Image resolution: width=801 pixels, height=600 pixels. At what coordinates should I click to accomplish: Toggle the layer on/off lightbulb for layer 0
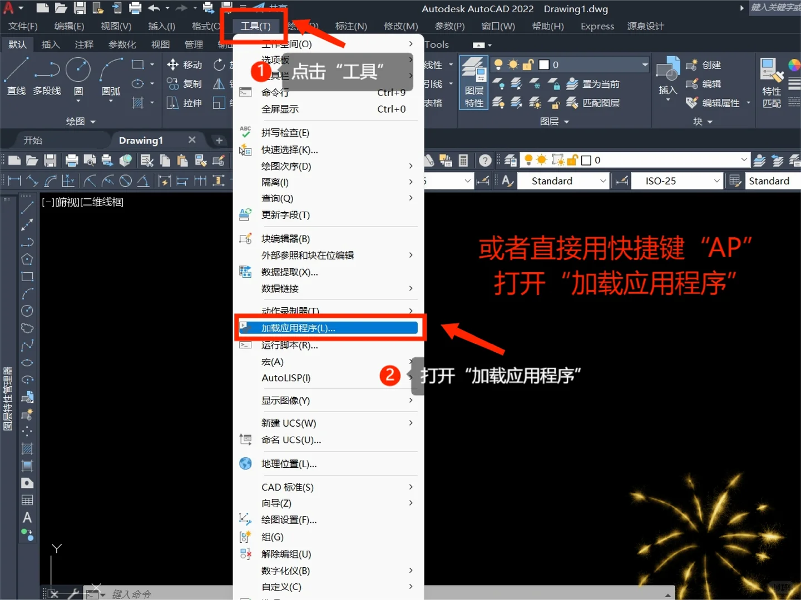(498, 64)
